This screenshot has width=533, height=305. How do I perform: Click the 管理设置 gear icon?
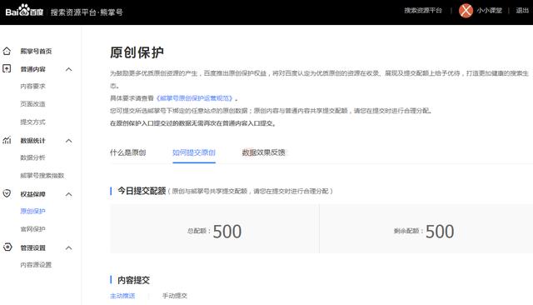[x=7, y=247]
